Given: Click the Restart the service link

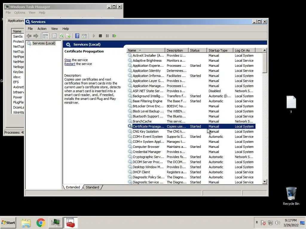Looking at the screenshot, I should click(70, 64).
